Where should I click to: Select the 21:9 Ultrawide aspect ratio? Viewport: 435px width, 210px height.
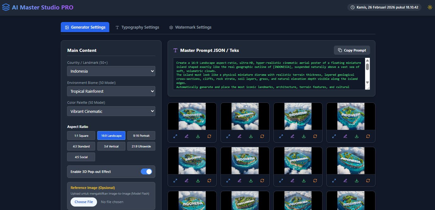point(141,146)
